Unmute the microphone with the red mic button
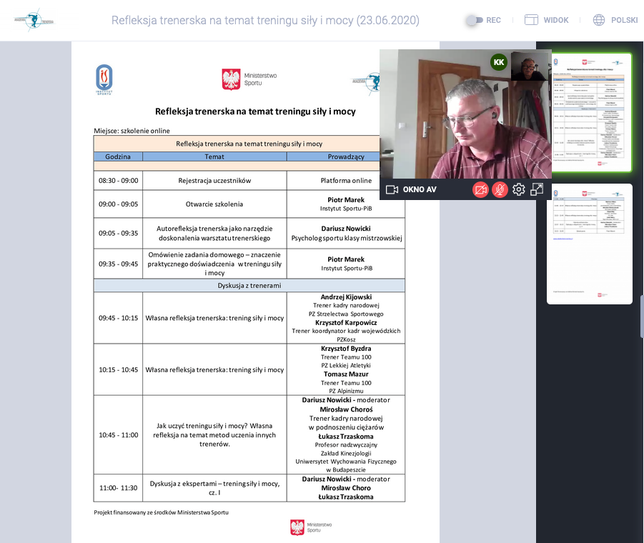Screen dimensions: 644x543 tap(500, 189)
